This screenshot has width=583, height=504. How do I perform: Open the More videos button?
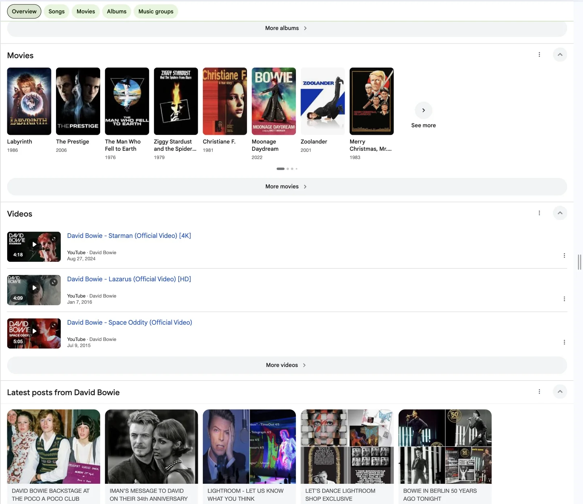pos(287,365)
